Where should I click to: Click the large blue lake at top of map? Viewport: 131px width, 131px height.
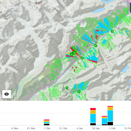point(98,10)
